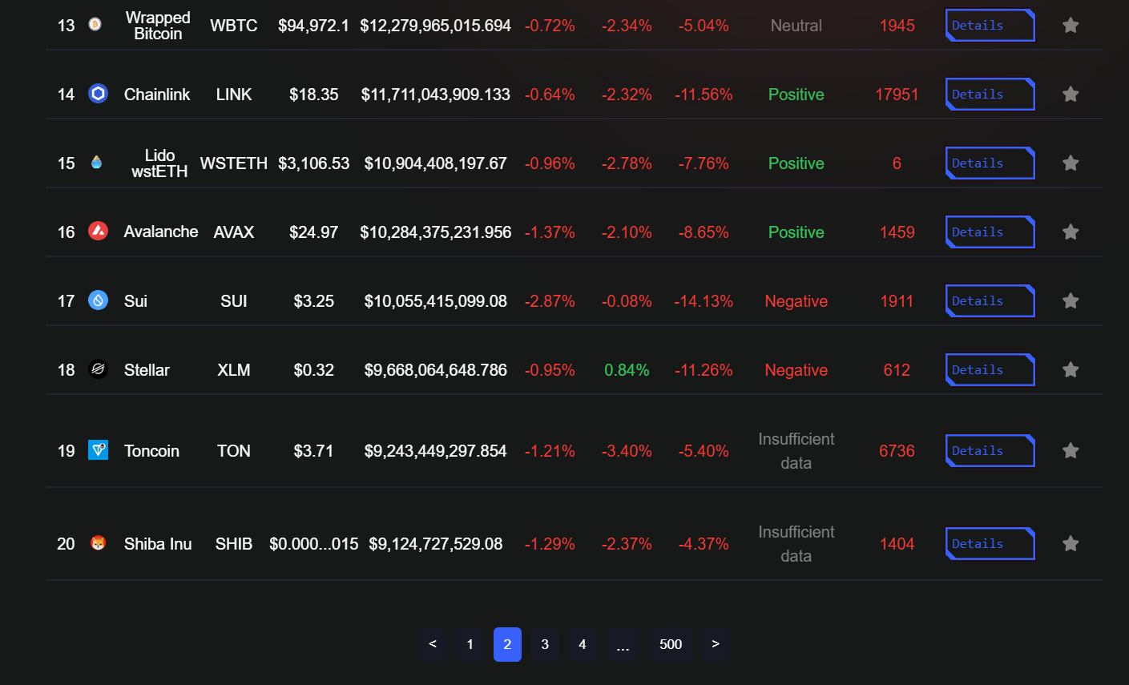Toggle the favorite star for Sui

1070,300
